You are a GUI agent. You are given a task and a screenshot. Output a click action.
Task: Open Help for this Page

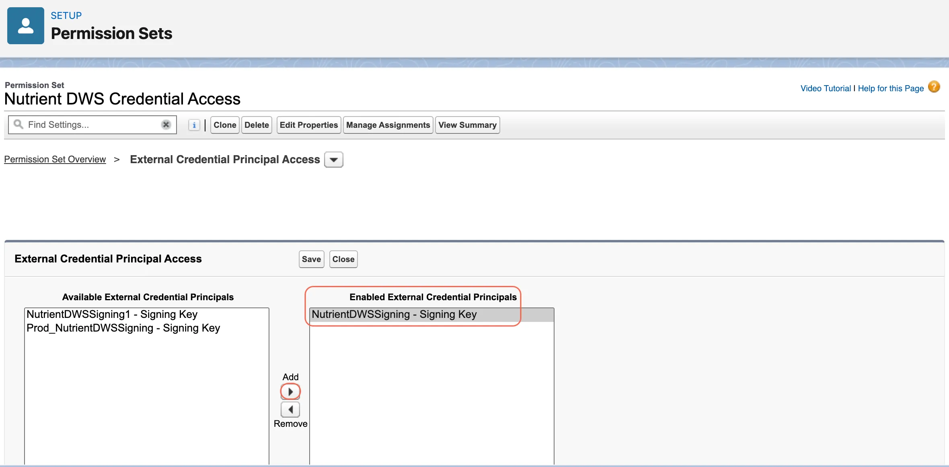click(x=891, y=88)
